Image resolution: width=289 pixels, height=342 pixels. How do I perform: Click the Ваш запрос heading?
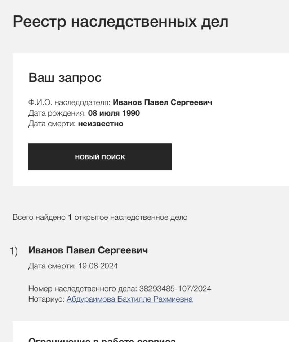[x=65, y=77]
